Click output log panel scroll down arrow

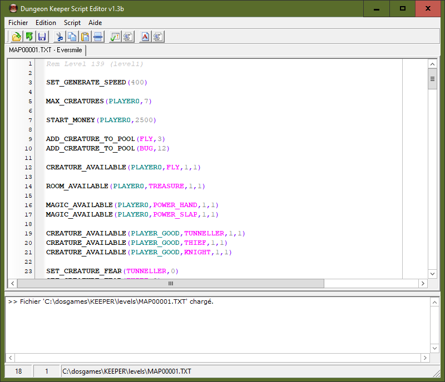coord(434,348)
